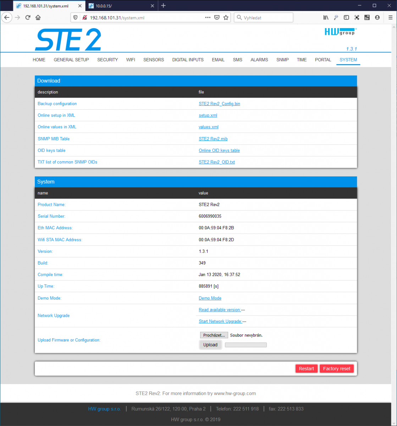Click the magnifier extension icon in toolbar
Screen dimensions: 397x426
pos(336,17)
